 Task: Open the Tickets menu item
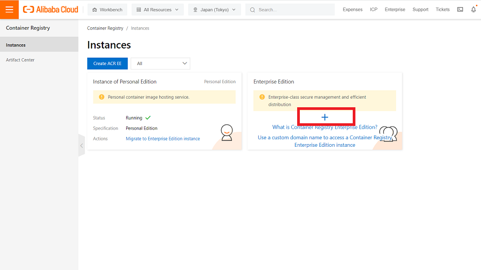coord(443,10)
